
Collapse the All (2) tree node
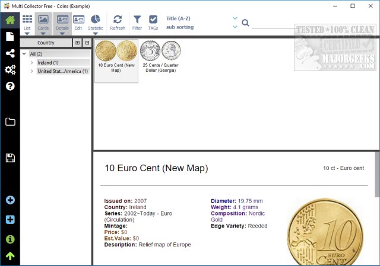(x=24, y=54)
